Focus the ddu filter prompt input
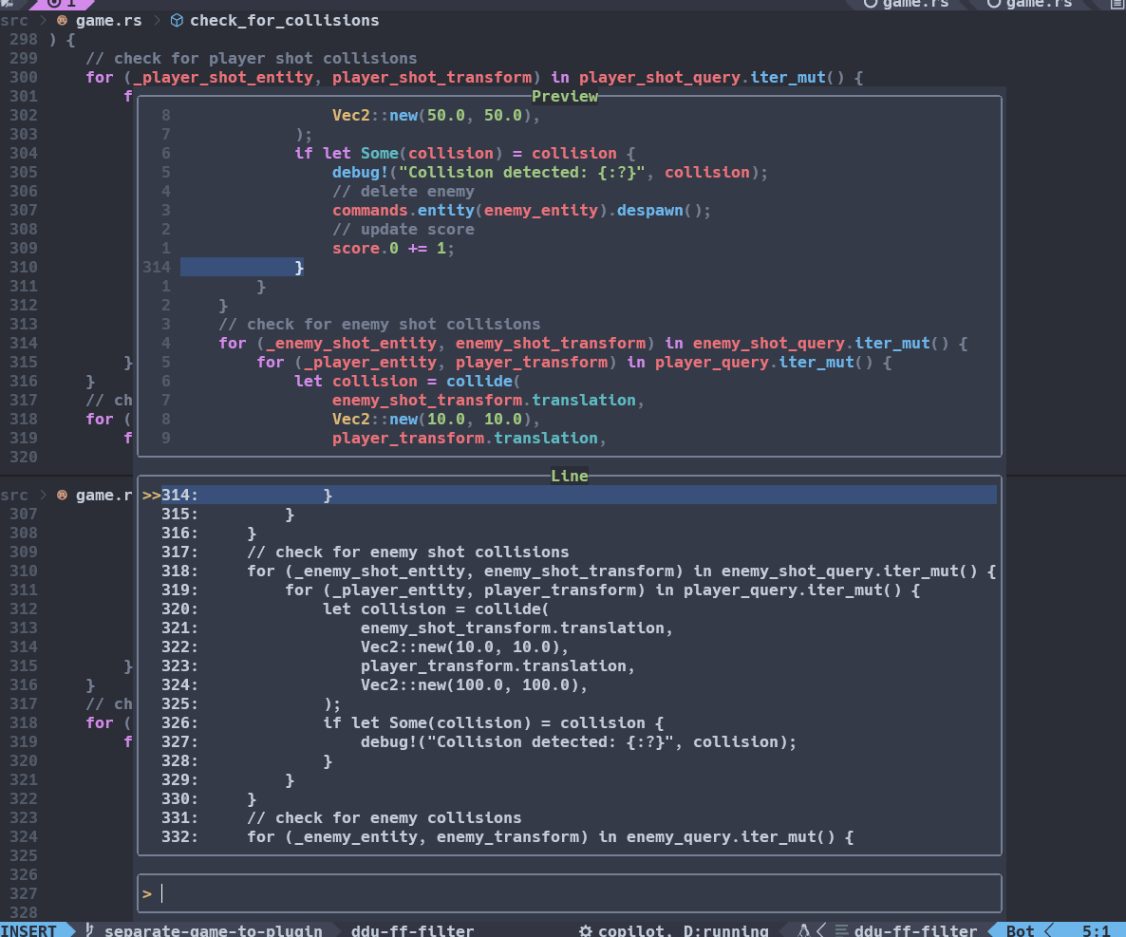The image size is (1126, 937). tap(570, 893)
